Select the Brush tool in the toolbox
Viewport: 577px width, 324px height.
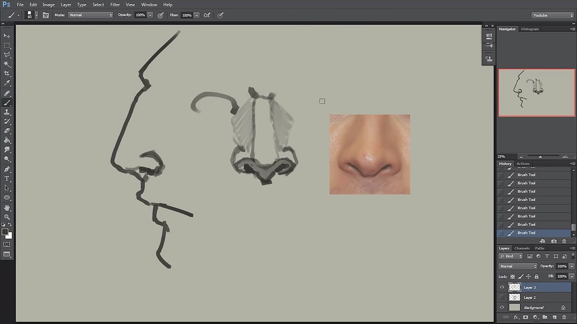tap(7, 103)
